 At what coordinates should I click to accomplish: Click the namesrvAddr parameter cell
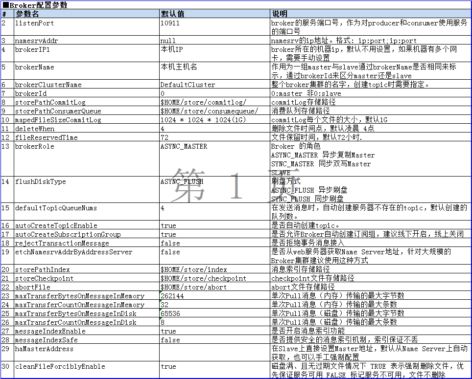click(x=87, y=40)
